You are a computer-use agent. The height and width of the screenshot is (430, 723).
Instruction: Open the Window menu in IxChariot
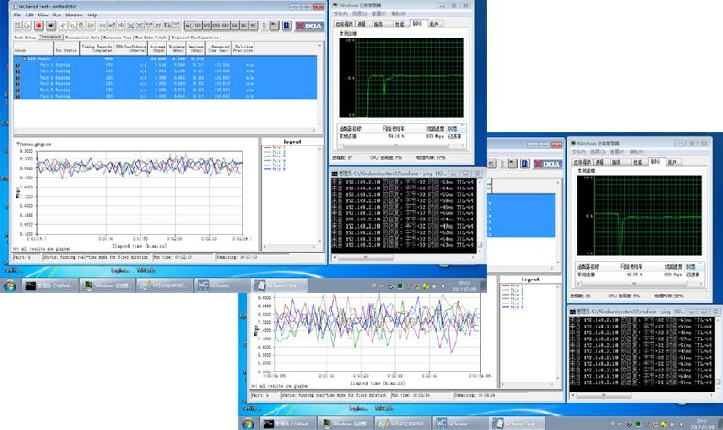[74, 15]
